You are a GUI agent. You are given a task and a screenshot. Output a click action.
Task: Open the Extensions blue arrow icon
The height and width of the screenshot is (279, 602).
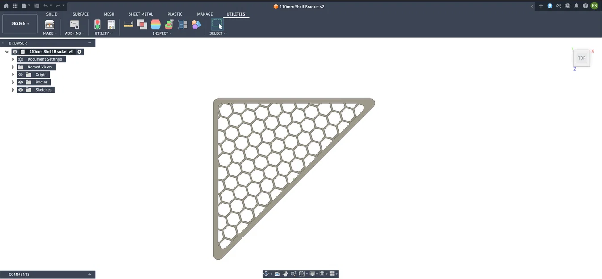pos(550,6)
